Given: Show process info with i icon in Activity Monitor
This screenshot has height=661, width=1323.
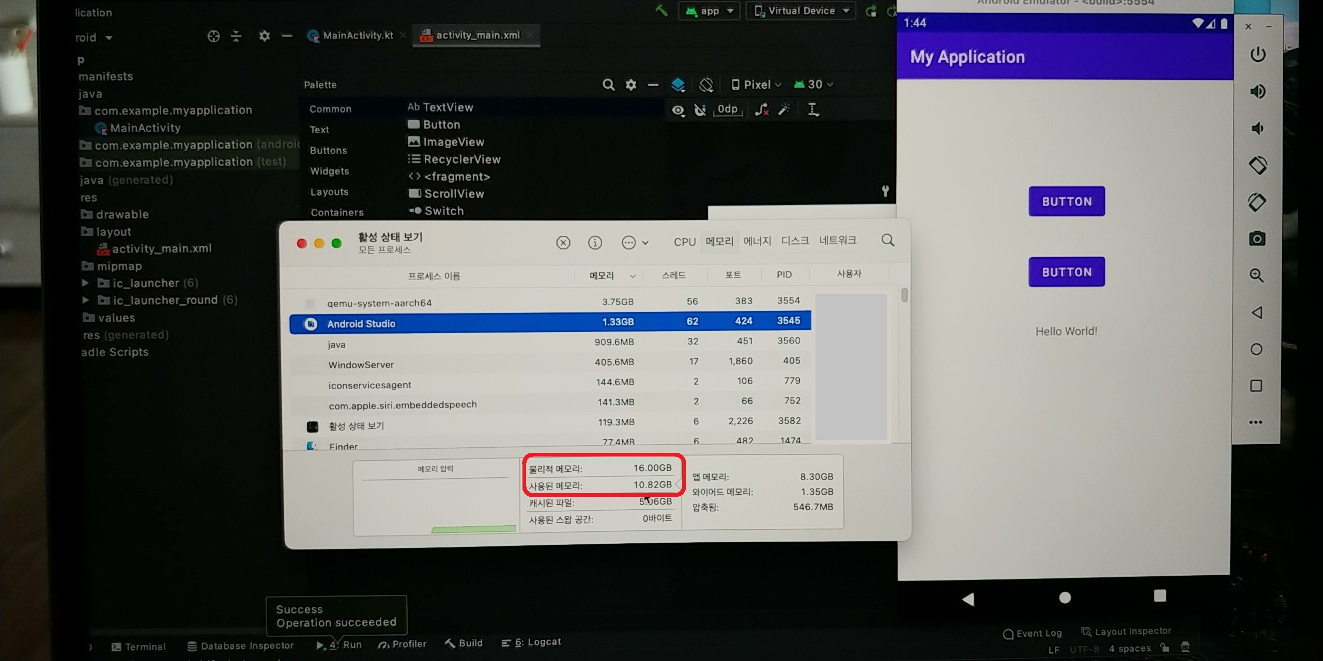Looking at the screenshot, I should [595, 243].
